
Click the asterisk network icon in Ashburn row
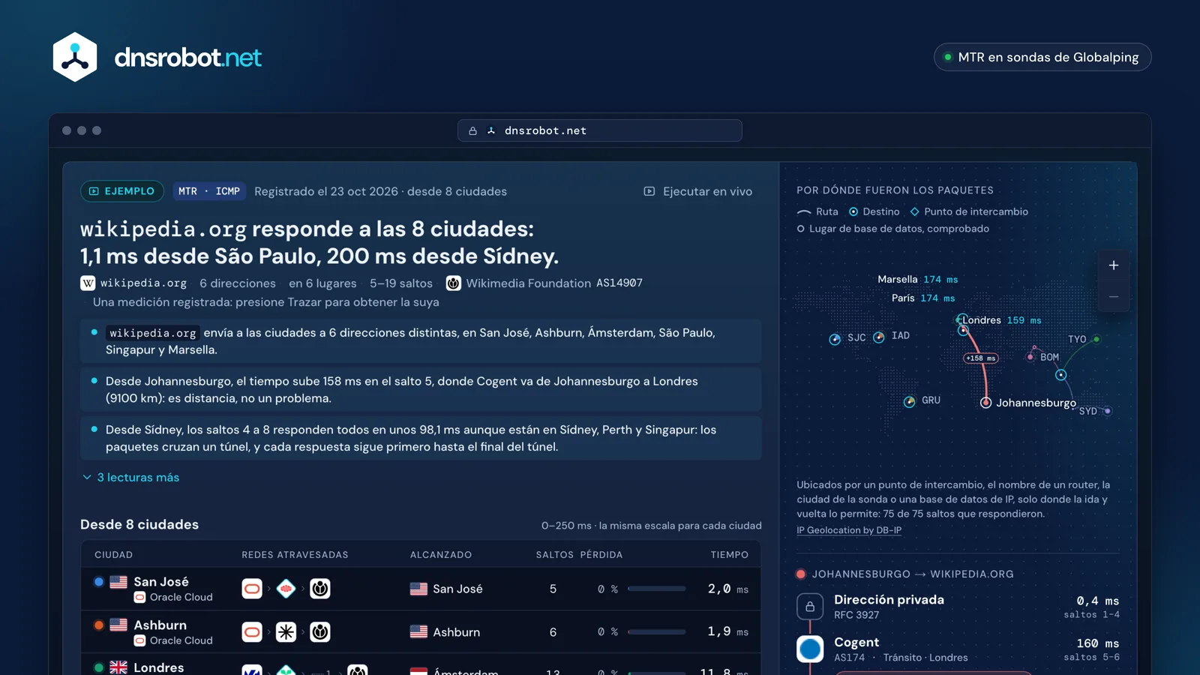coord(286,632)
